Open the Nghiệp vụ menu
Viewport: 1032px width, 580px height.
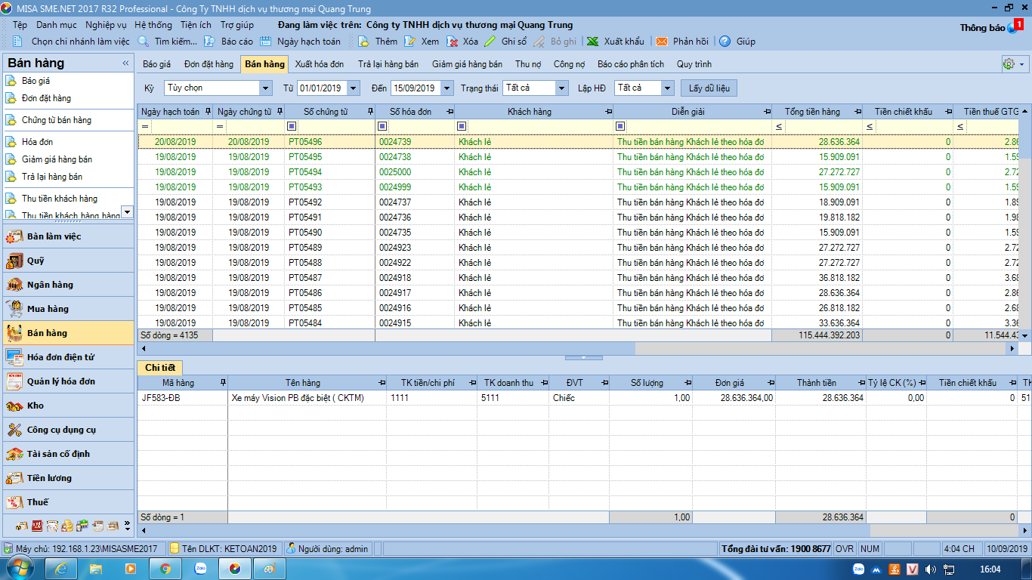point(106,25)
